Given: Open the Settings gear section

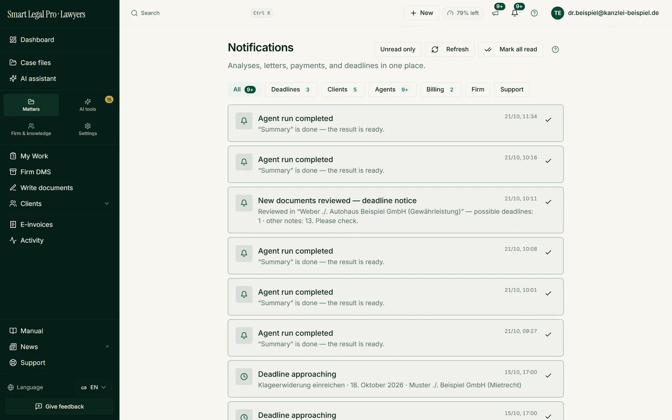Looking at the screenshot, I should (x=88, y=129).
